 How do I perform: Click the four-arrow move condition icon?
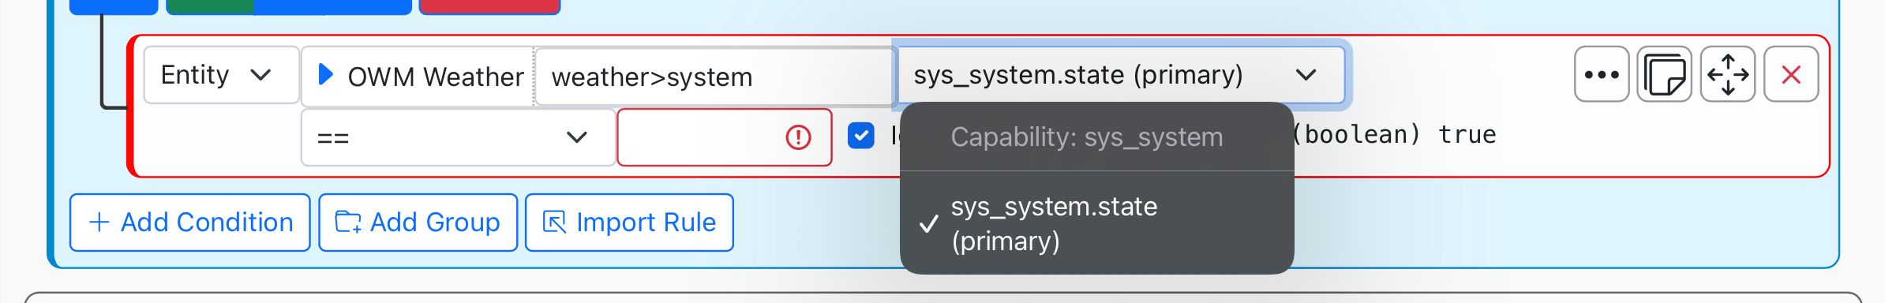(x=1728, y=74)
